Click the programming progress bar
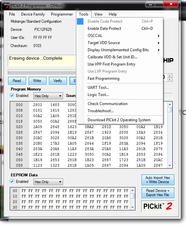 [42, 72]
